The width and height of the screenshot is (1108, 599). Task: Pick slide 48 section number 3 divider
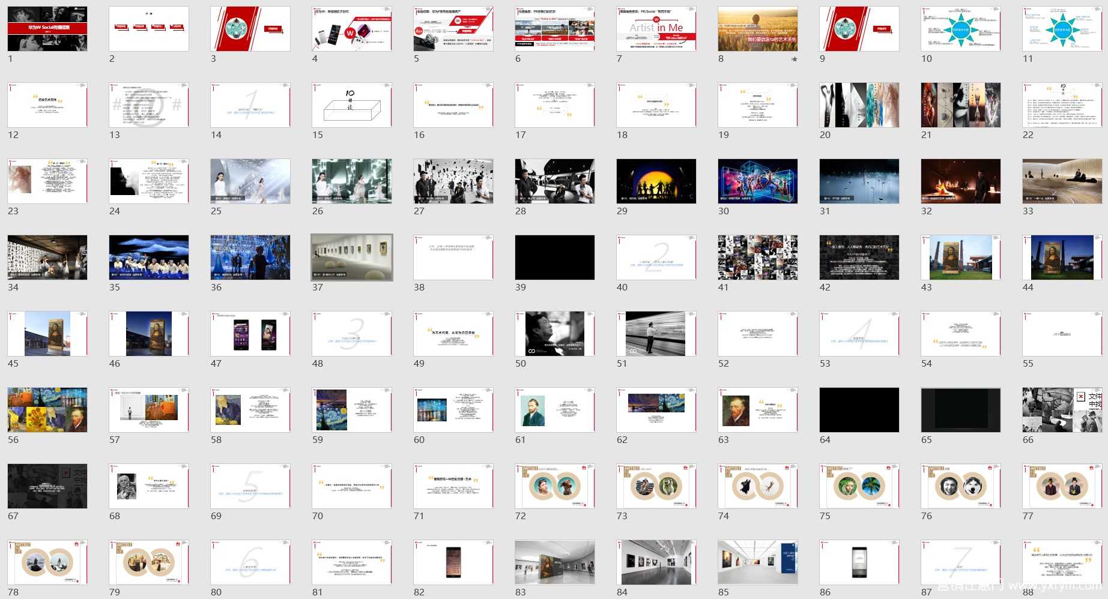[x=352, y=334]
